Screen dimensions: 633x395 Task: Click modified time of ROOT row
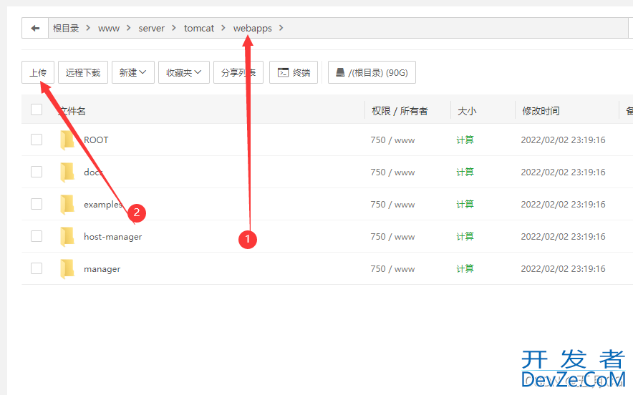pos(563,140)
